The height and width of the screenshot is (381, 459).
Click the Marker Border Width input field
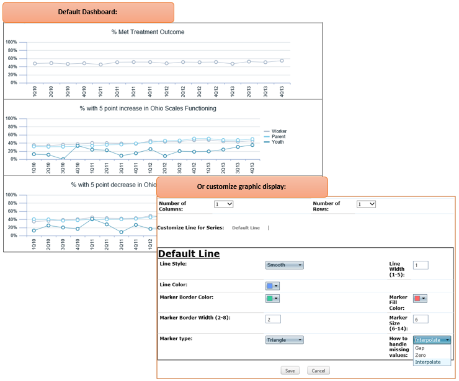(x=273, y=319)
